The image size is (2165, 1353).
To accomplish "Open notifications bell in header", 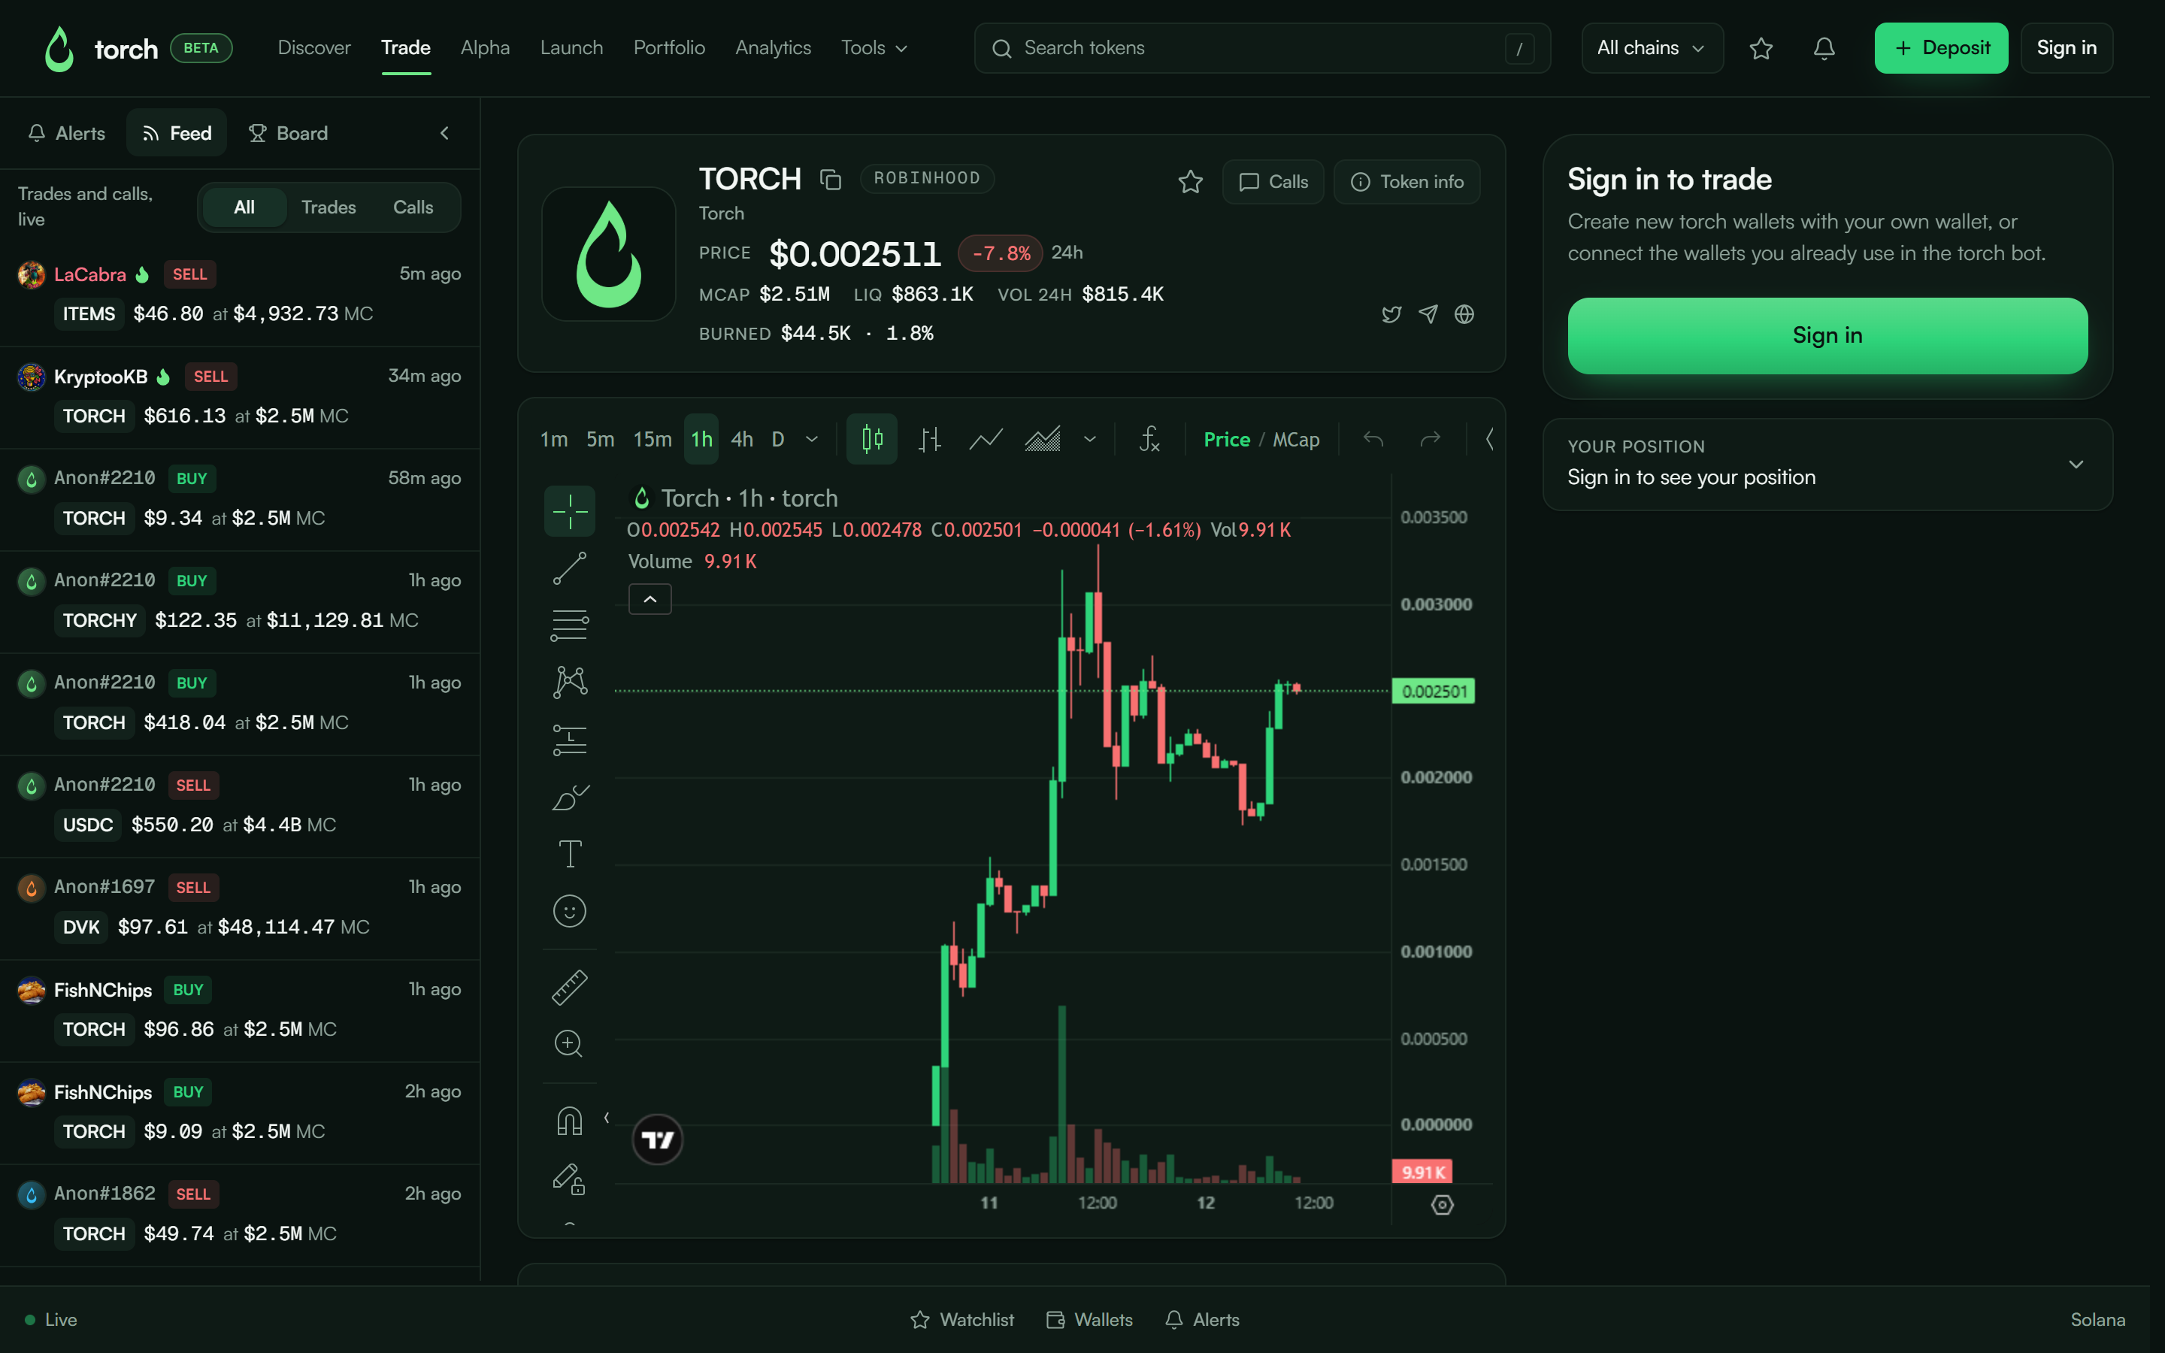I will tap(1823, 48).
